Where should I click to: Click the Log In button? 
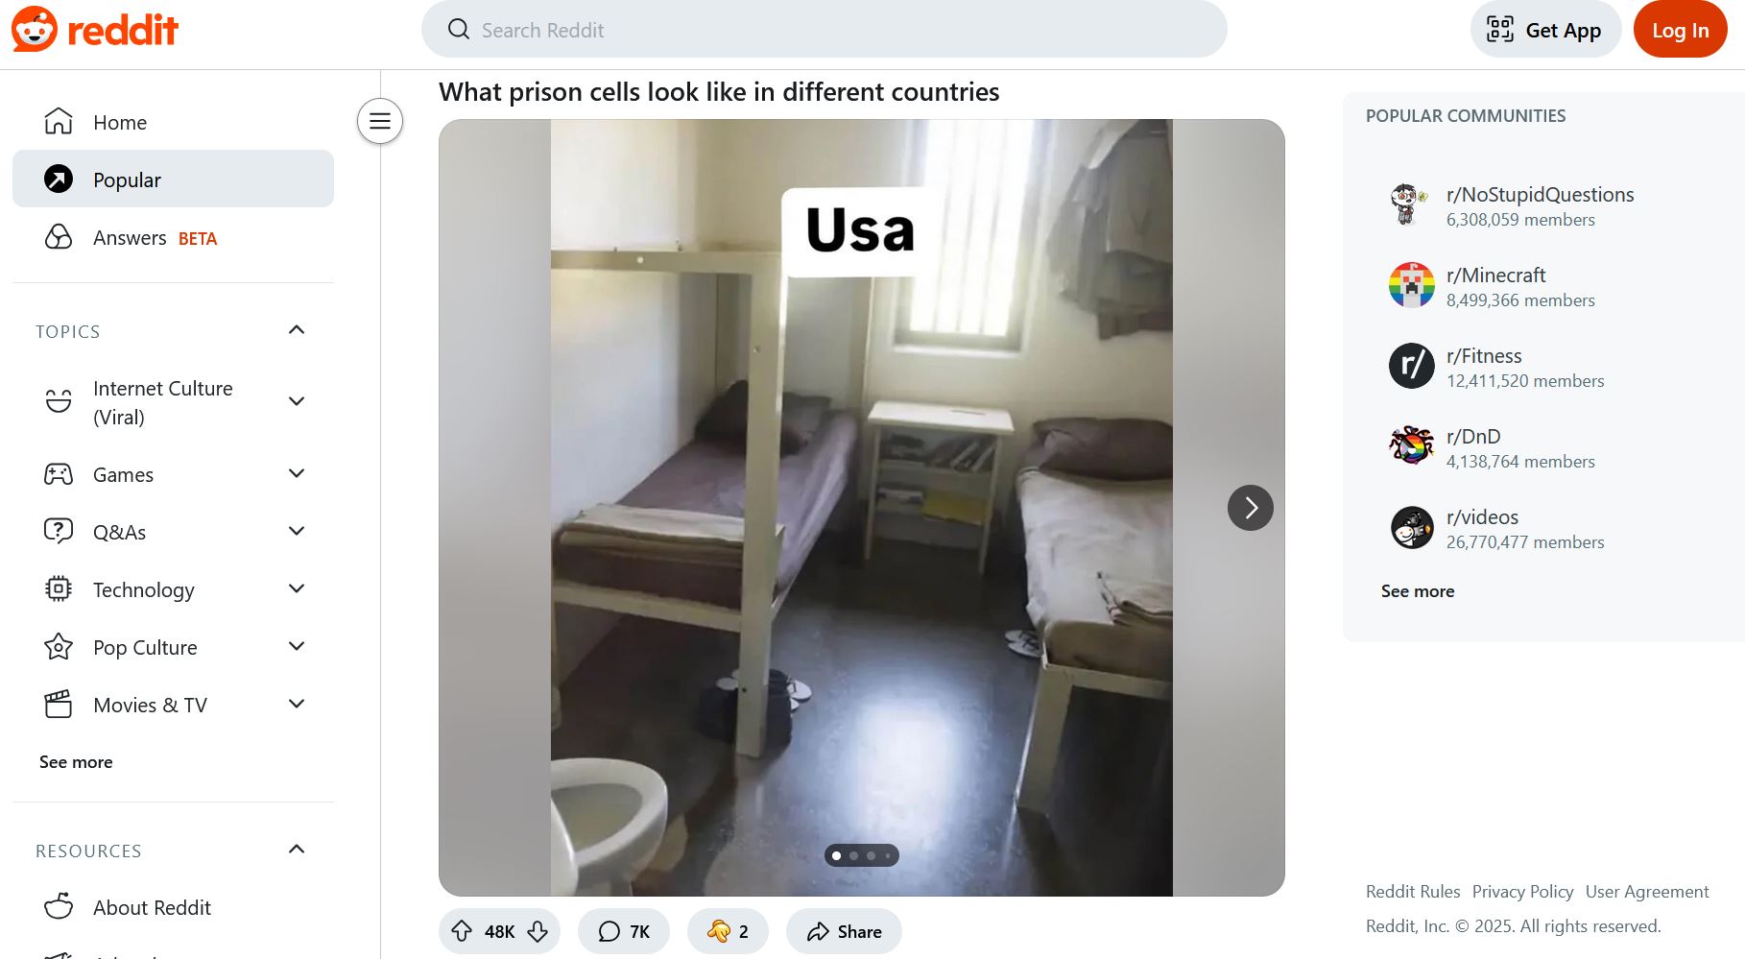(x=1680, y=30)
